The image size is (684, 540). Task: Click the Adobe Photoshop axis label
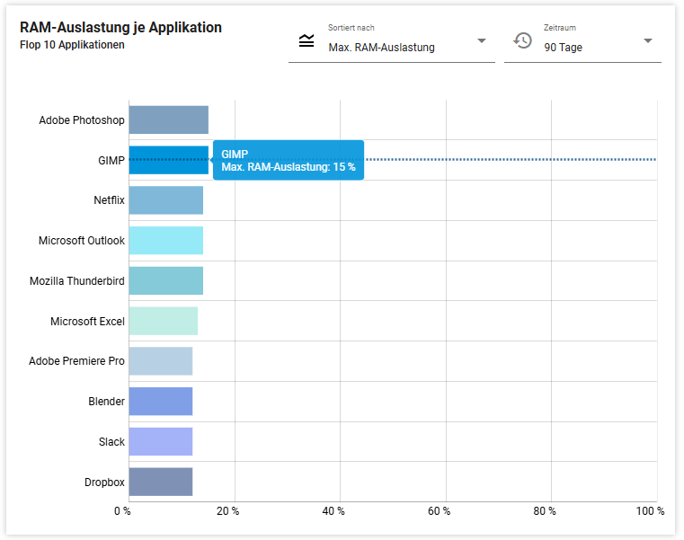click(x=82, y=120)
